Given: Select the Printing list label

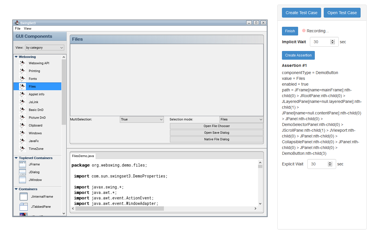Looking at the screenshot, I should pos(34,71).
